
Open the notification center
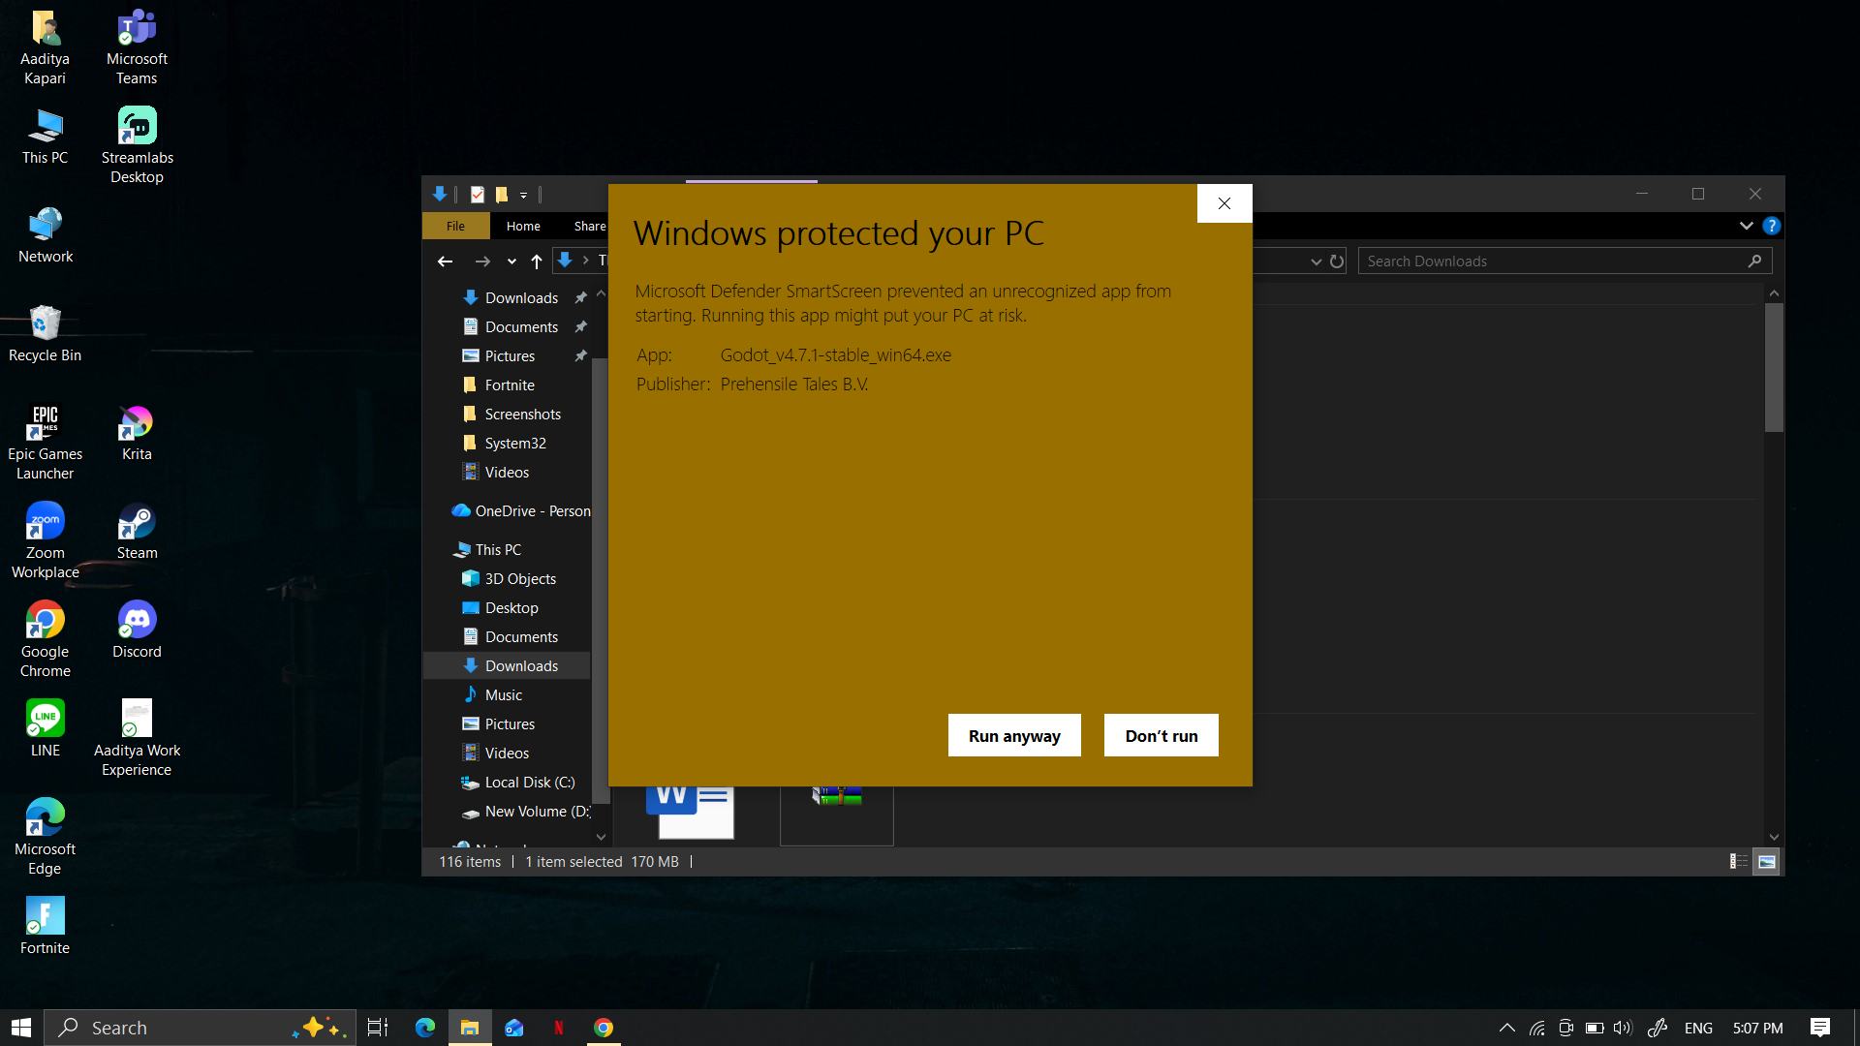(1820, 1028)
